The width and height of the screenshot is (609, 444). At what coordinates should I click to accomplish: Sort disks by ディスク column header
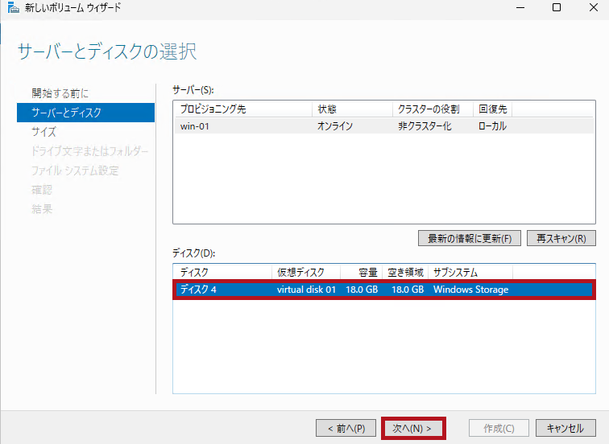tap(222, 273)
